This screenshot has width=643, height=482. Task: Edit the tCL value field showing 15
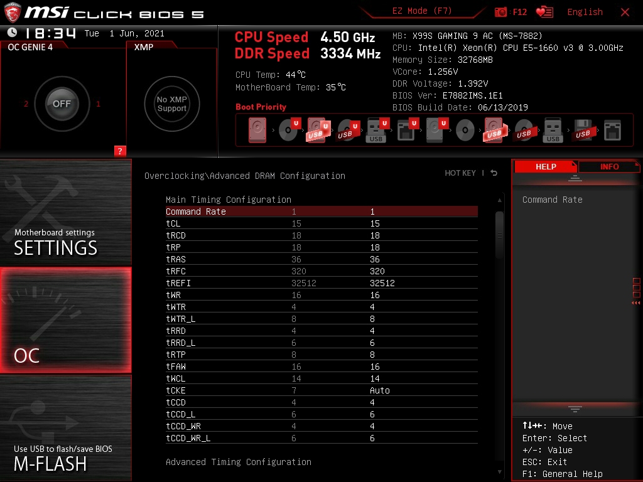[374, 223]
